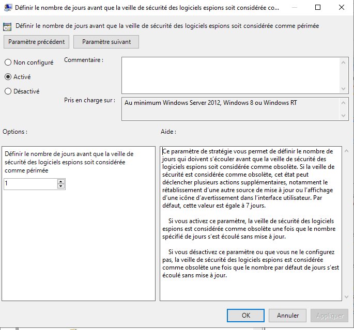Image resolution: width=354 pixels, height=330 pixels.
Task: Set the policy to Désactivé
Action: tap(8, 91)
